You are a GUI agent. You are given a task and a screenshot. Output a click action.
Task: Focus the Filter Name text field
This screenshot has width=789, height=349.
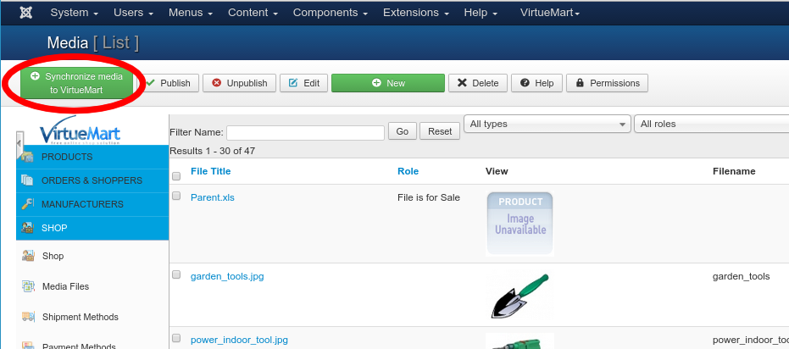coord(305,132)
